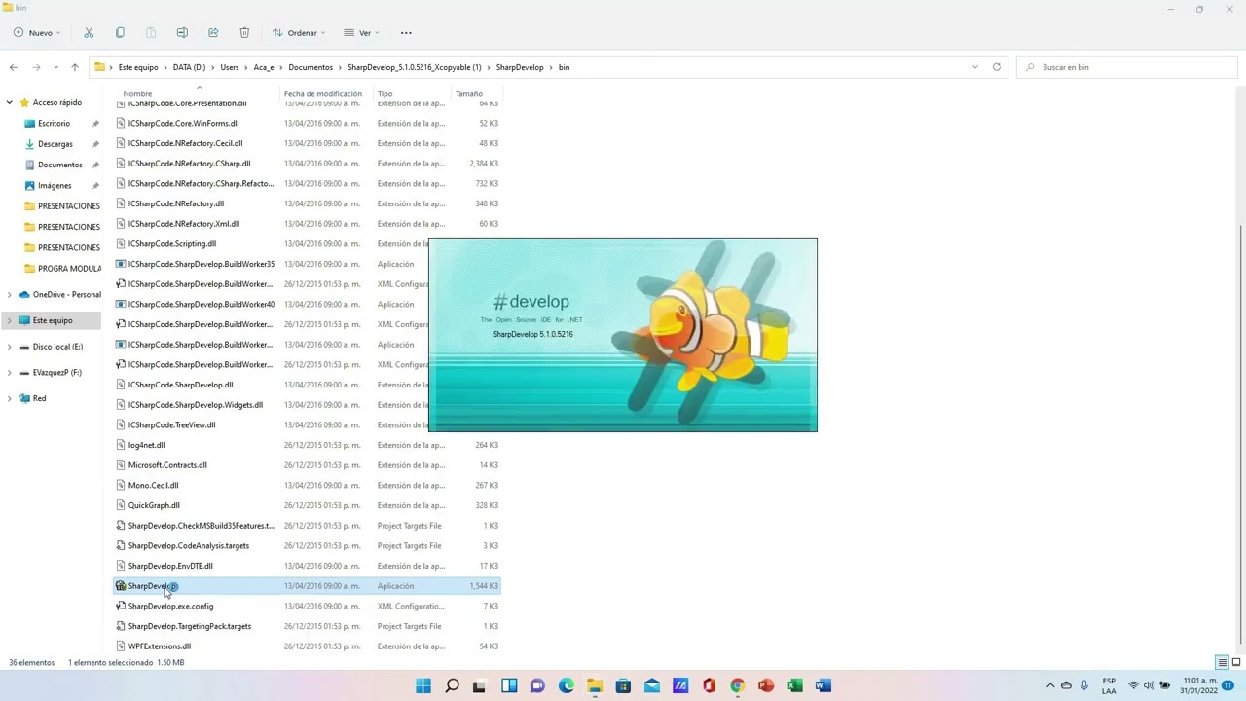This screenshot has height=701, width=1246.
Task: Open Word from taskbar
Action: (x=824, y=685)
